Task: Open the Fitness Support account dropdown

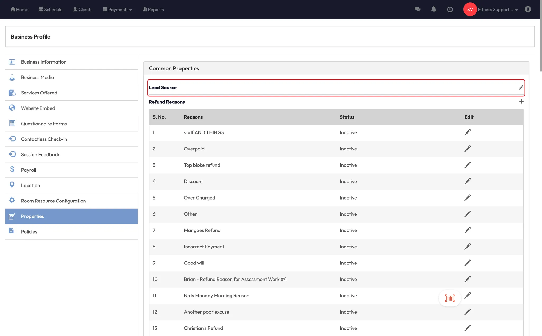Action: coord(497,10)
